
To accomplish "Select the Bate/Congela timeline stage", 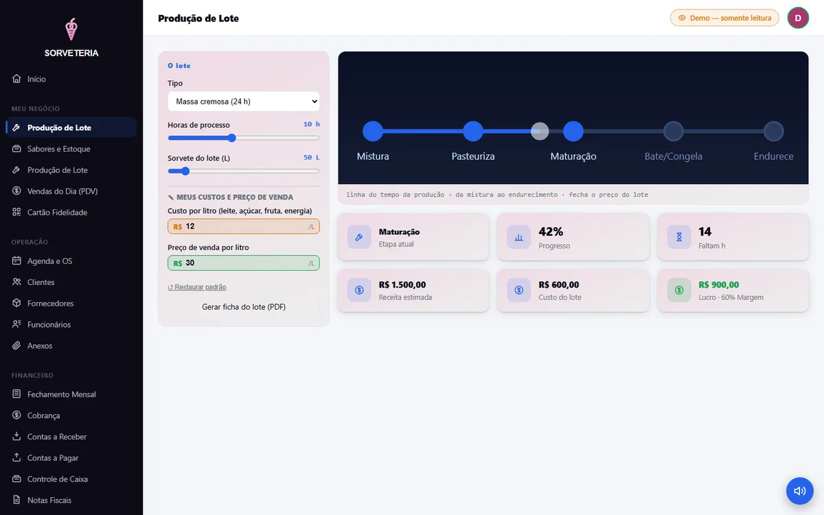I will (674, 131).
